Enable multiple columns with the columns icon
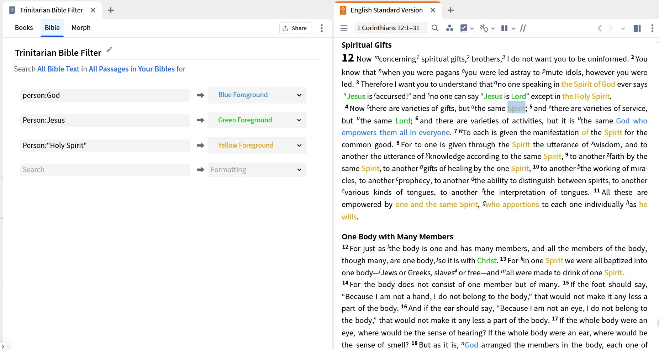This screenshot has height=350, width=659. 505,28
